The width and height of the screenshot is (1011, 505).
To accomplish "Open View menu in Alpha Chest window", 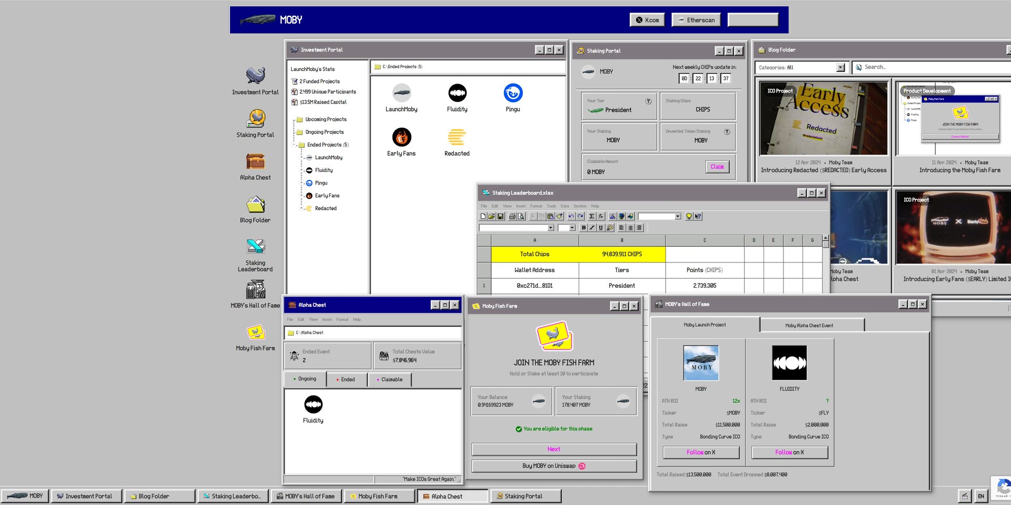I will click(x=313, y=319).
